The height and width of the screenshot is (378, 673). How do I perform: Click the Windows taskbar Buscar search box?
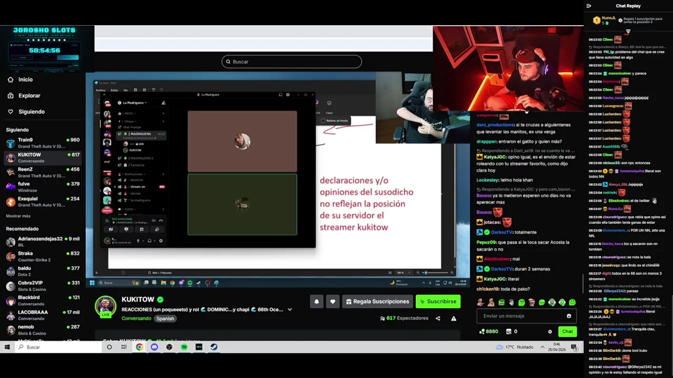click(x=59, y=347)
